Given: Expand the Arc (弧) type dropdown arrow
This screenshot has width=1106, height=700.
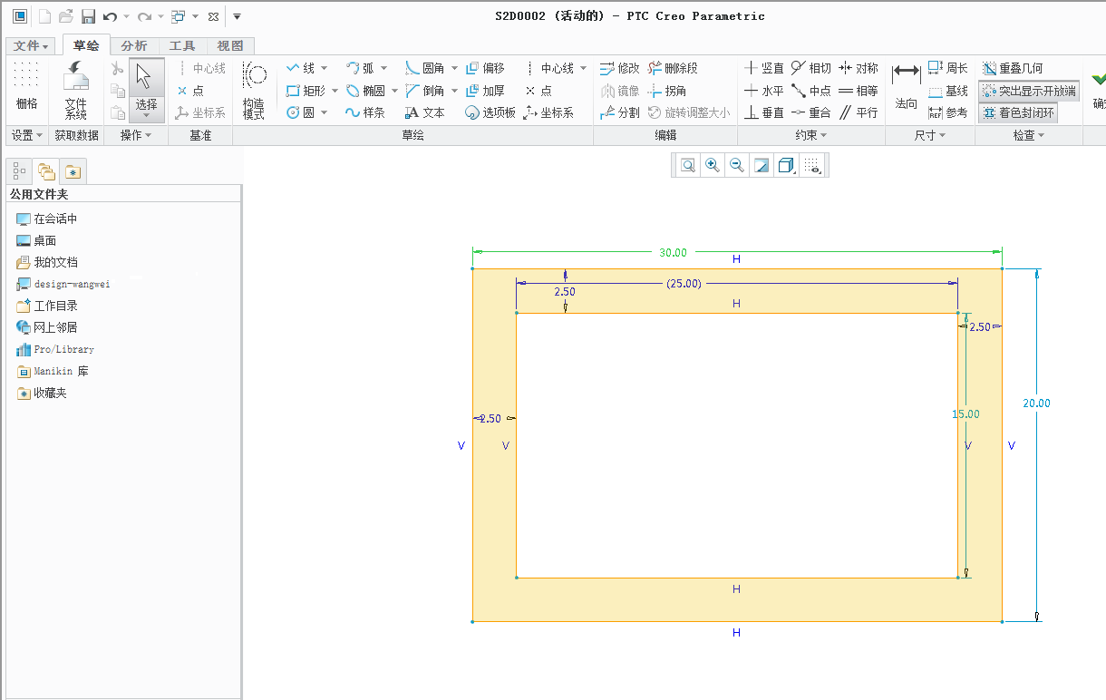Looking at the screenshot, I should click(383, 68).
